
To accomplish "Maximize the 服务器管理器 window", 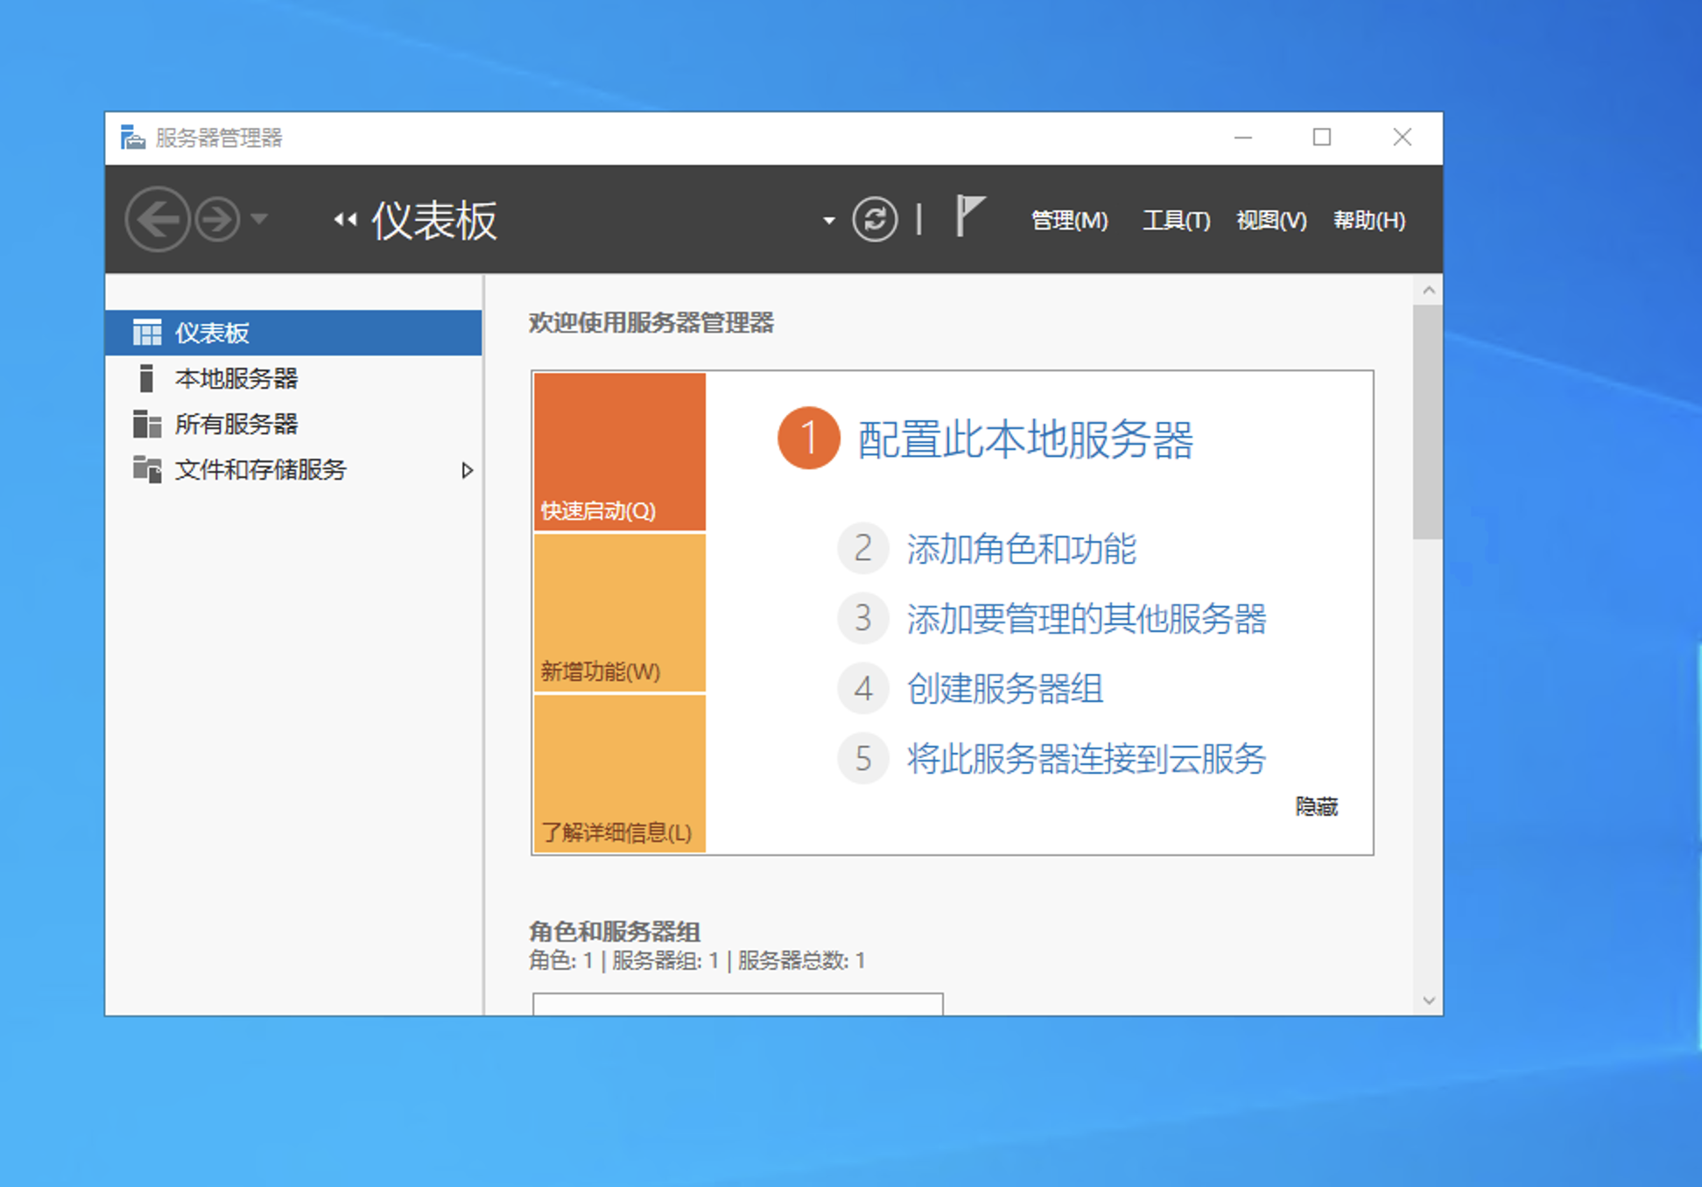I will click(1322, 137).
